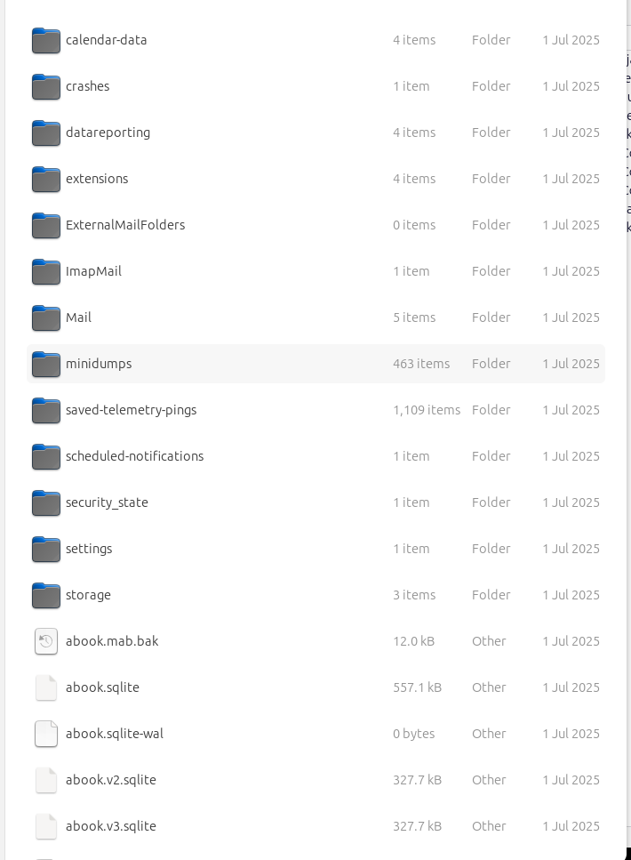The image size is (631, 860).
Task: Select the datareporting folder icon
Action: [x=46, y=133]
